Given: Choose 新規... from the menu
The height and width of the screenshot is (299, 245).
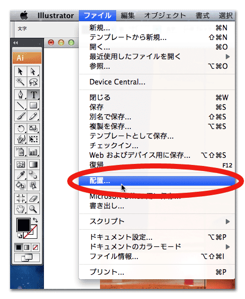Looking at the screenshot, I should pos(157,28).
